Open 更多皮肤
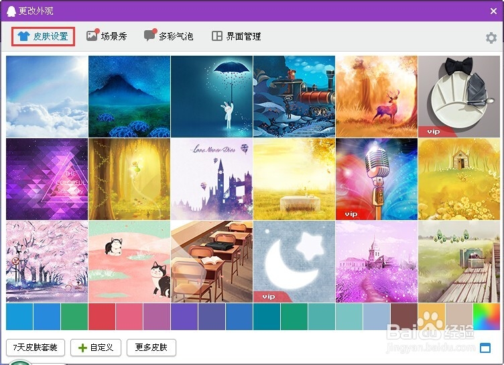Viewport: 504px width, 365px height. (151, 348)
